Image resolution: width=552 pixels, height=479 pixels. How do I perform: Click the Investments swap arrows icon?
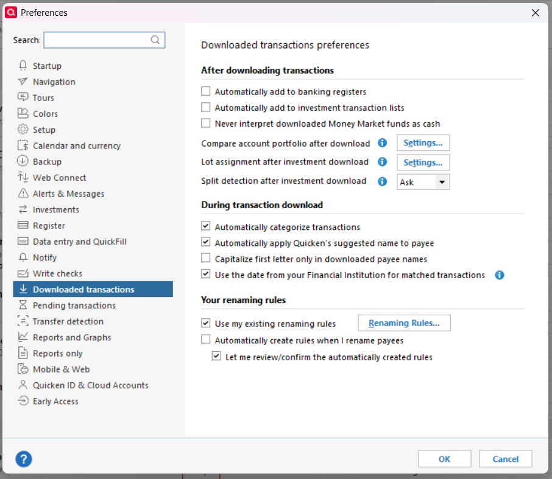coord(23,209)
